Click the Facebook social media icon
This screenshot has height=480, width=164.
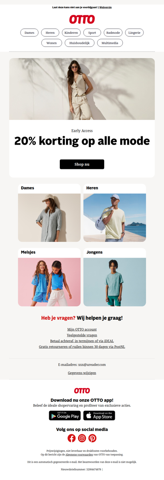pos(71,438)
